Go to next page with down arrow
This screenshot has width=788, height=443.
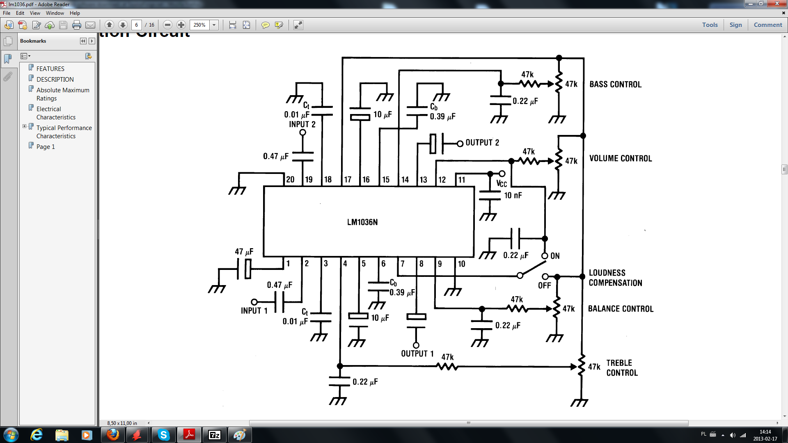coord(123,25)
